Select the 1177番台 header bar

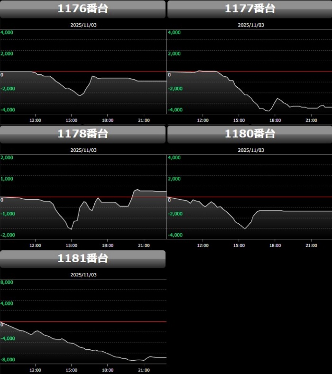[x=249, y=9]
